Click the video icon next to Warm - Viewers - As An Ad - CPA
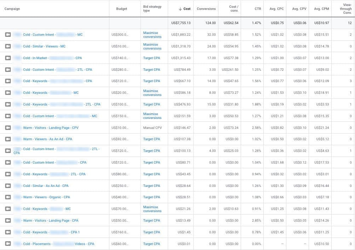Screen dimensions: 355x250 pos(8,139)
